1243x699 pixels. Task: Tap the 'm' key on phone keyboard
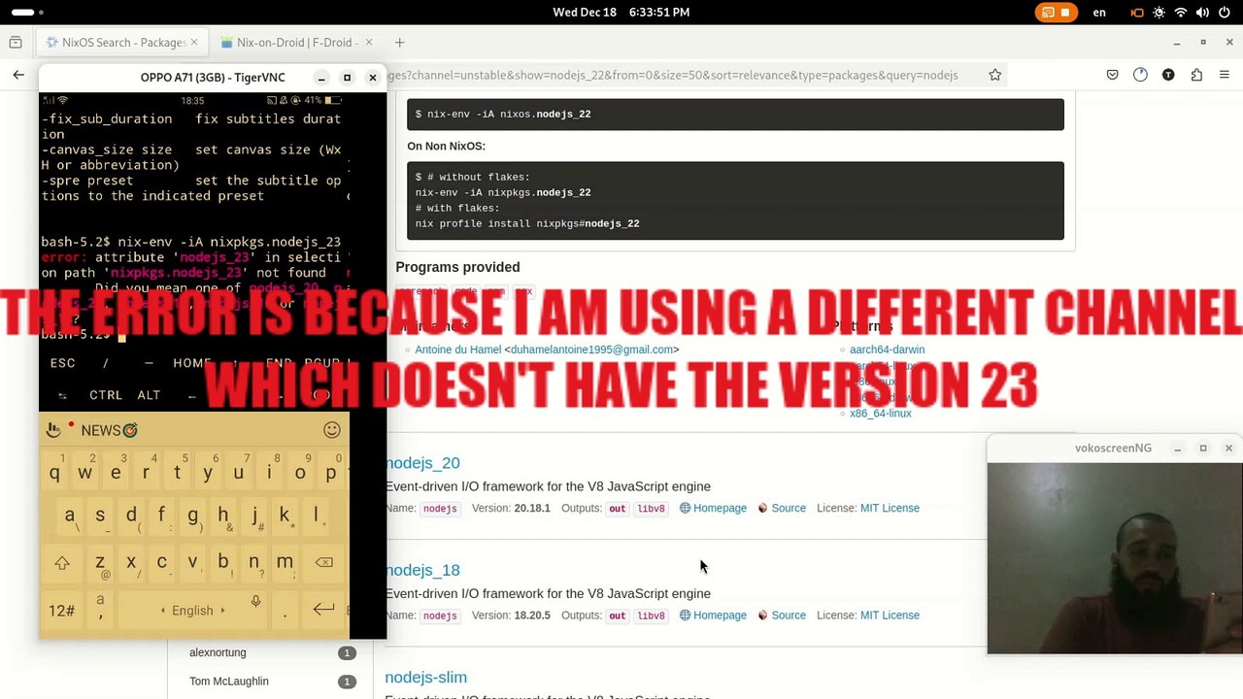[x=285, y=562]
